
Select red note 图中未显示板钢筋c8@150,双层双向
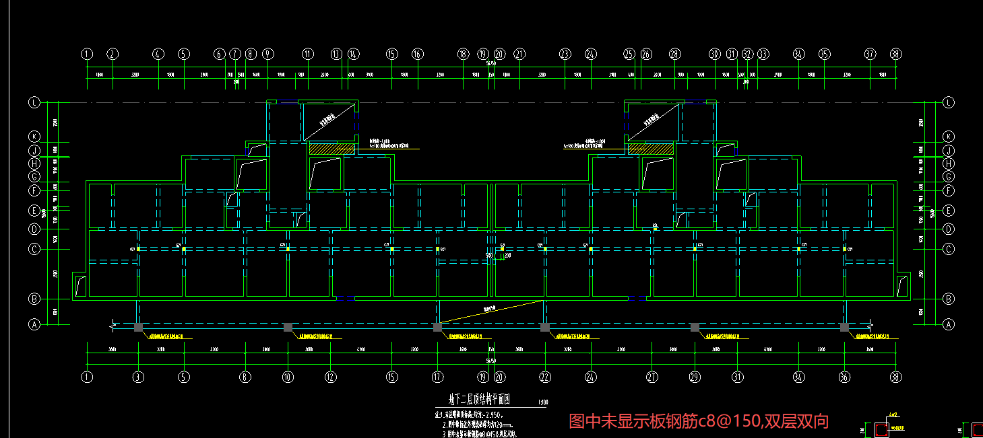coord(699,422)
